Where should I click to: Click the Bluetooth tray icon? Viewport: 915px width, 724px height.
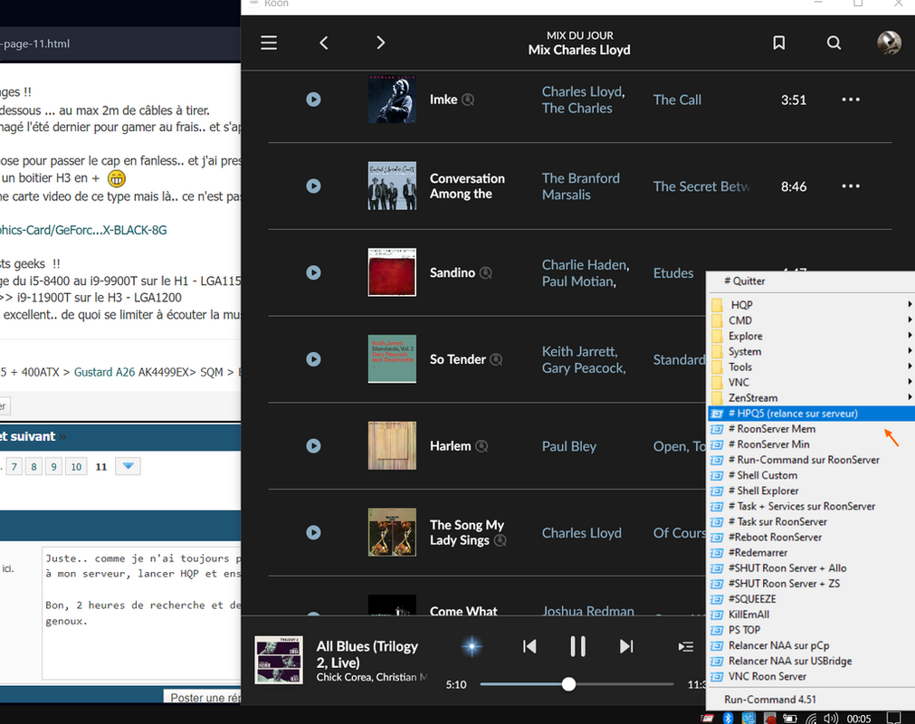point(728,719)
